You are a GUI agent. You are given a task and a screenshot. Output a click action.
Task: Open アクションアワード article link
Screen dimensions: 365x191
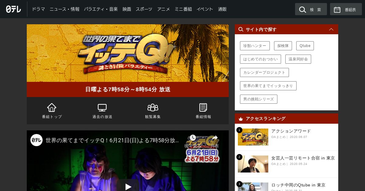pyautogui.click(x=291, y=131)
